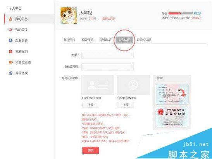This screenshot has height=159, width=212.
Task: Click the username 太年轻
Action: [86, 13]
